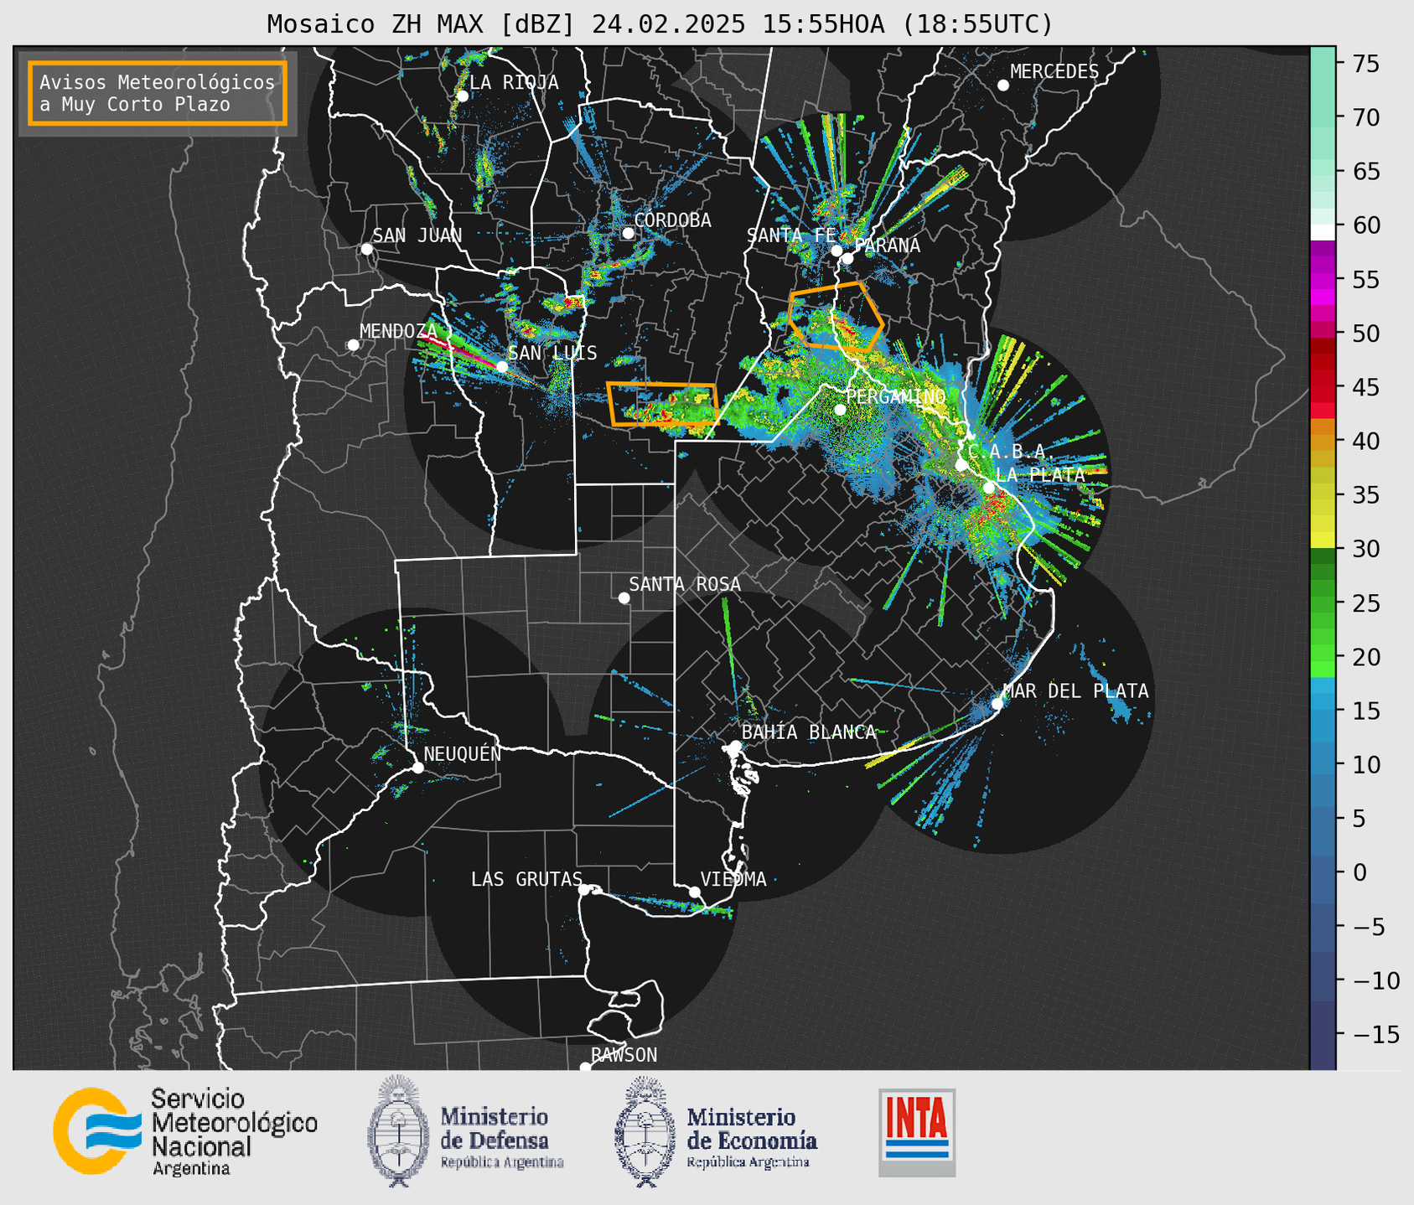The height and width of the screenshot is (1205, 1414).
Task: Click the MERCEDES city label
Action: coord(1054,72)
